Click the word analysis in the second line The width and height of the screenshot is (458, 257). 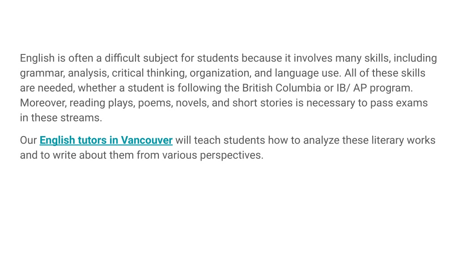point(88,74)
